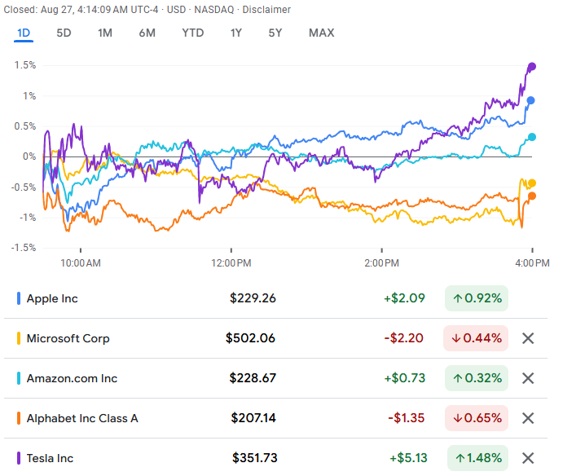
Task: Click Alphabet's price $207.14
Action: click(253, 418)
